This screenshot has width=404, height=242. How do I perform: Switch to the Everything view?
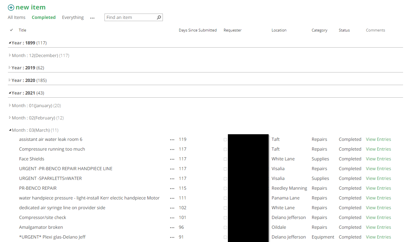[73, 17]
